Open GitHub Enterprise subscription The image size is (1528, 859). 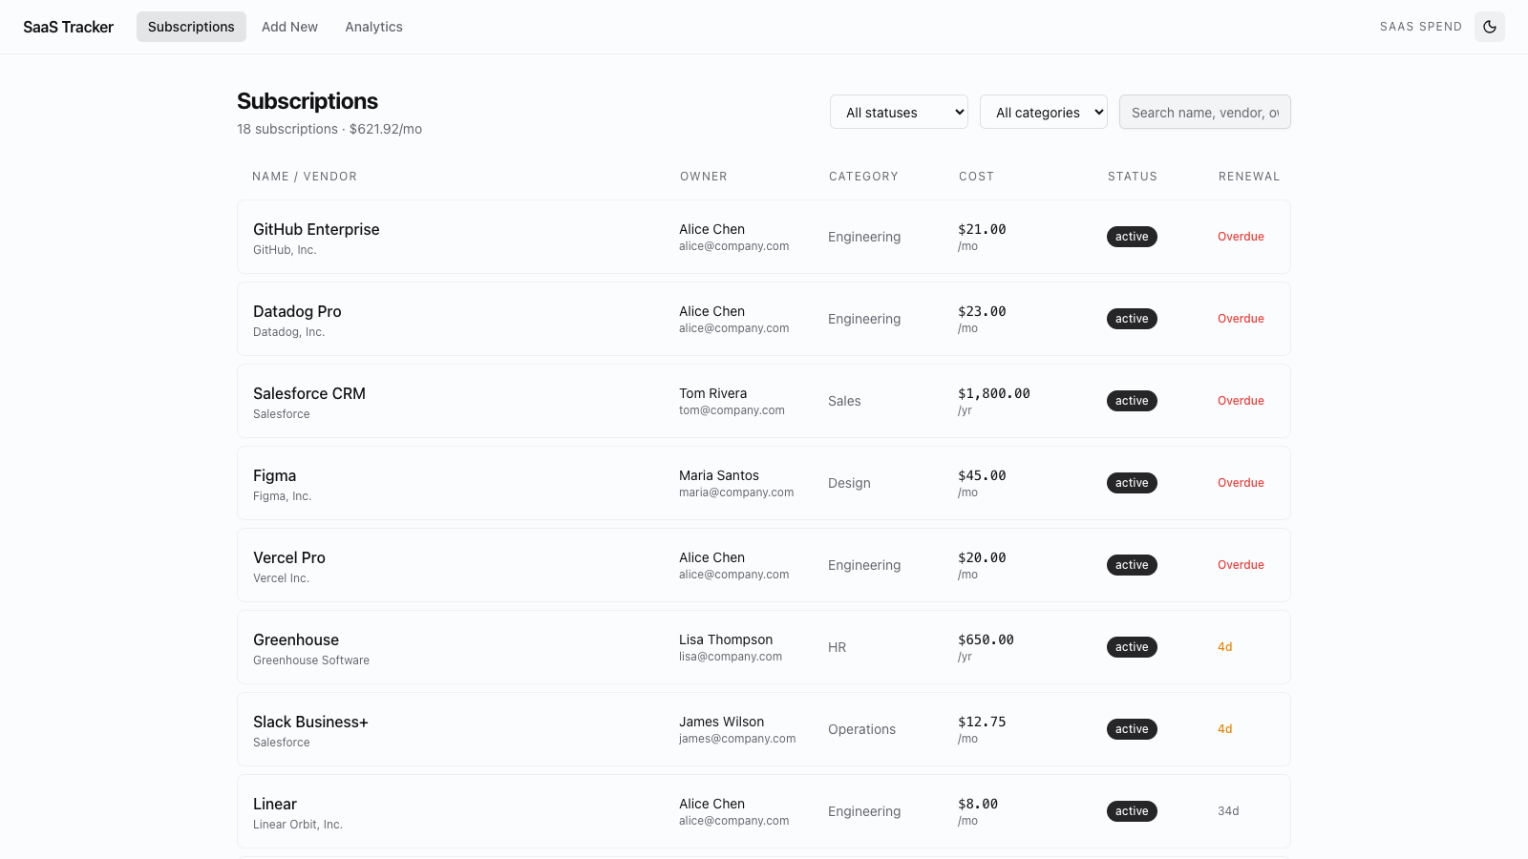click(x=764, y=237)
